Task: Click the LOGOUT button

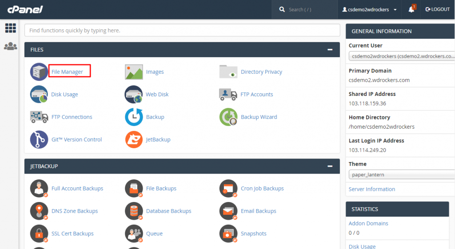Action: pyautogui.click(x=438, y=9)
